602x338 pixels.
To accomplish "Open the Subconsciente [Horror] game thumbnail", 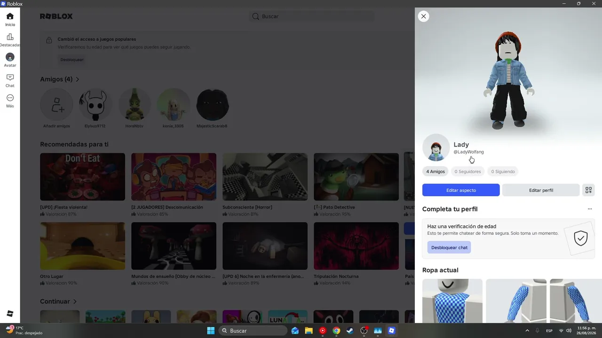I will (265, 177).
